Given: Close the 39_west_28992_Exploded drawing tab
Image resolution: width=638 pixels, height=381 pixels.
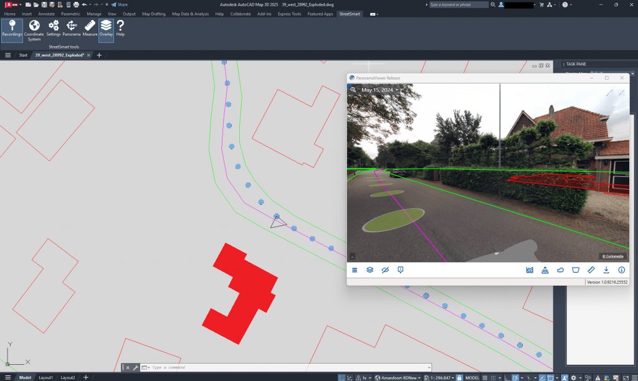Looking at the screenshot, I should pos(88,55).
